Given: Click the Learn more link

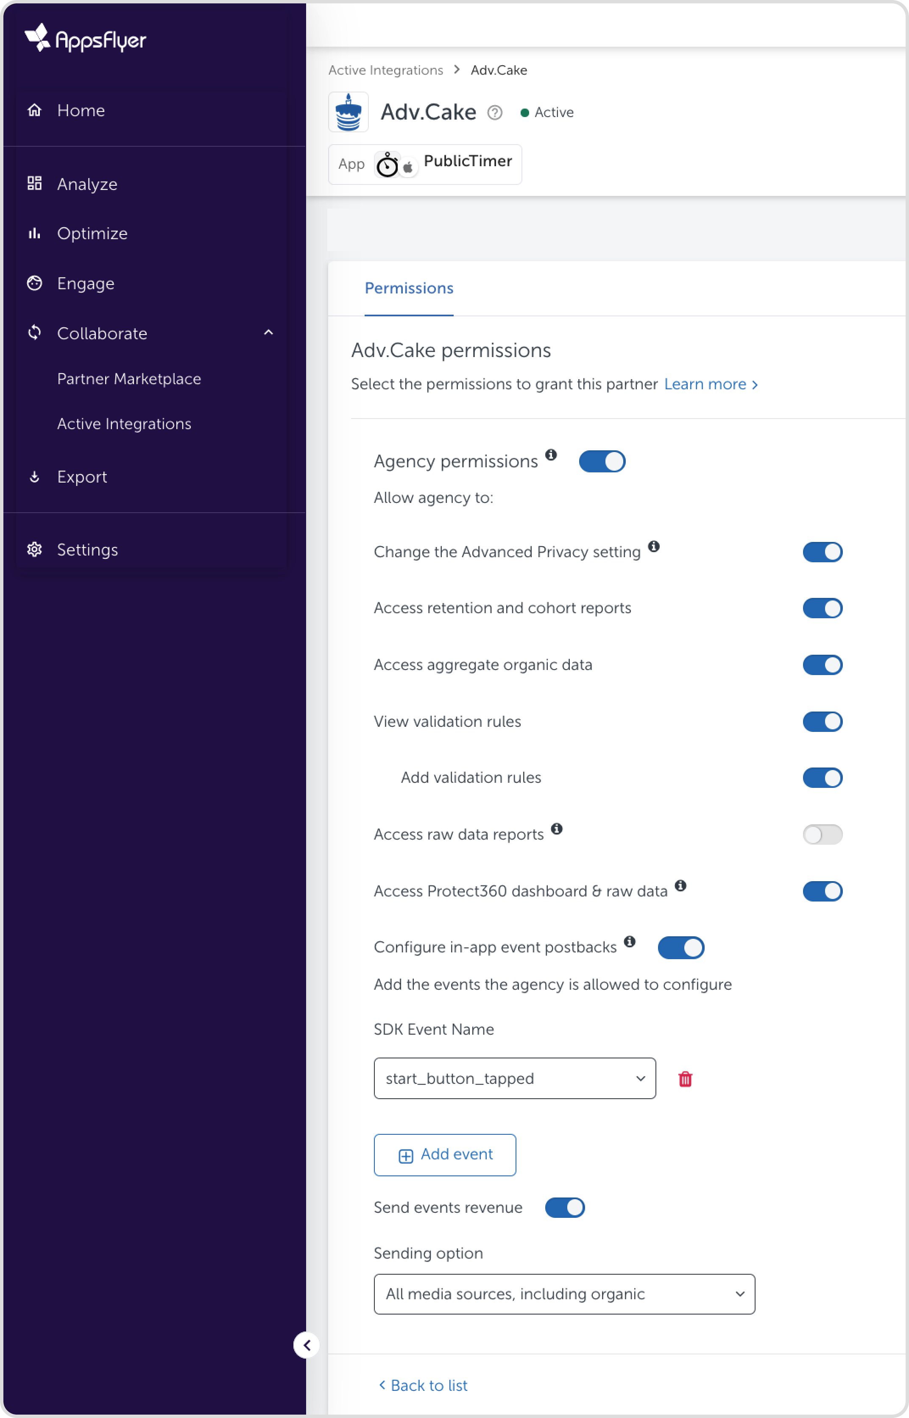Looking at the screenshot, I should point(711,384).
